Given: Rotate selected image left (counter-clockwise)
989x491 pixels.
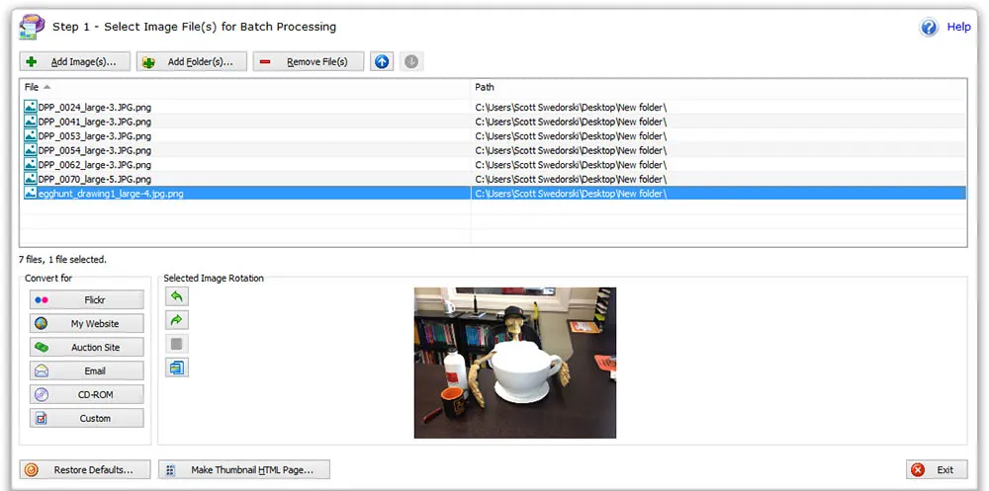Looking at the screenshot, I should [177, 296].
